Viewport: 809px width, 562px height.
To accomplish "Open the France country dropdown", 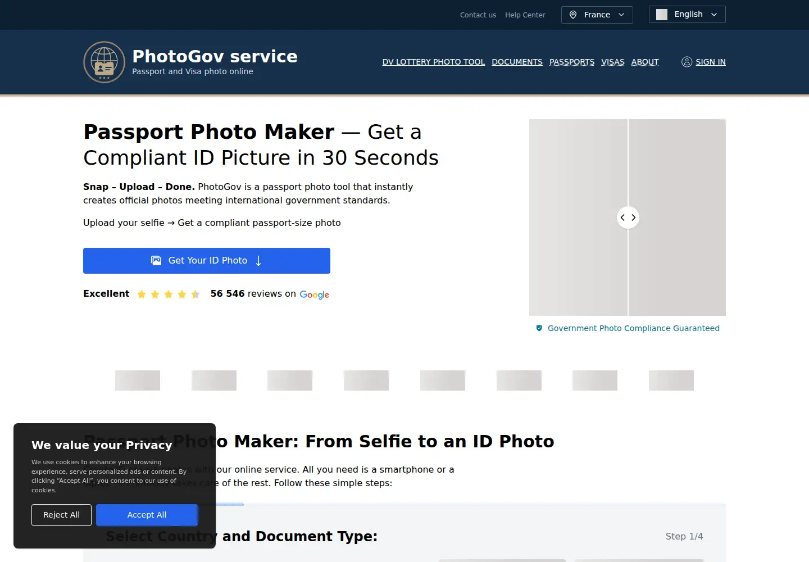I will click(597, 15).
